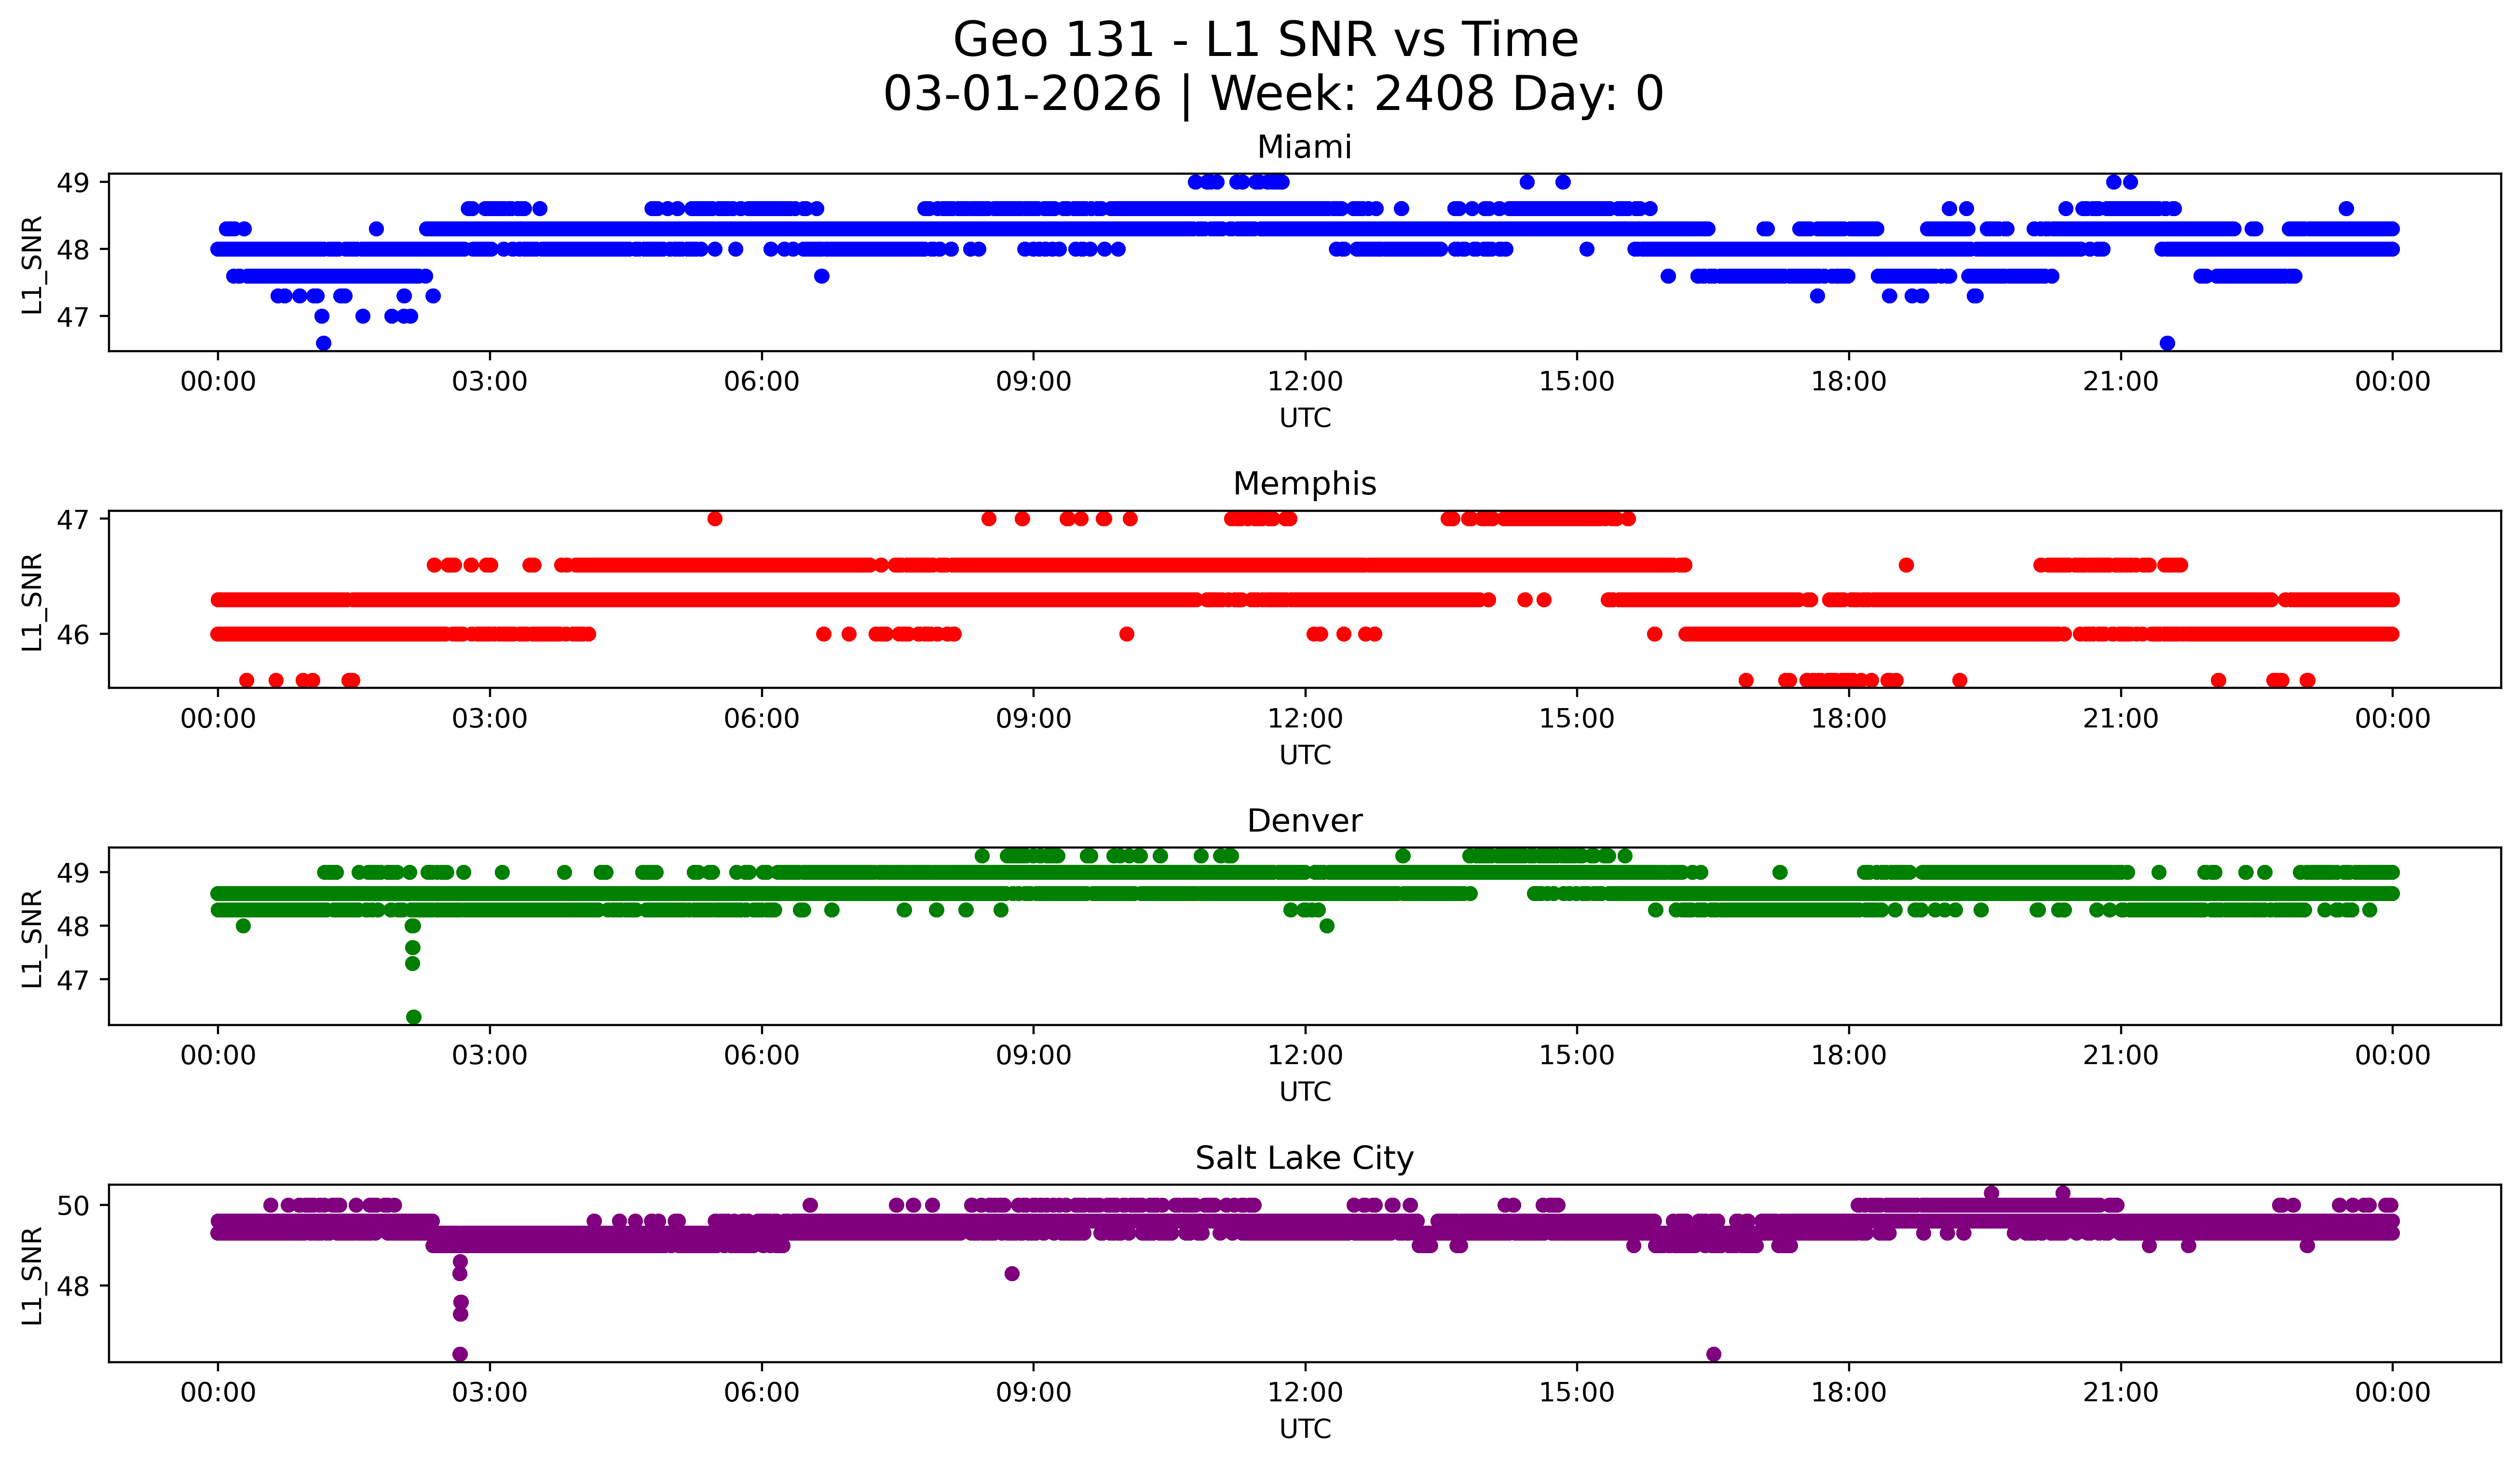Screen dimensions: 2520x1463
Task: Click the y-axis tick label 50 in Salt Lake City plot
Action: (x=73, y=1206)
